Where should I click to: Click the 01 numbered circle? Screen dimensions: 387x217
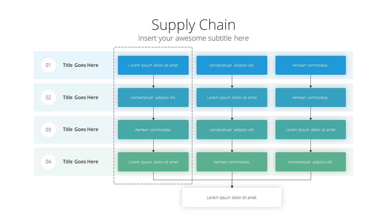coord(48,65)
